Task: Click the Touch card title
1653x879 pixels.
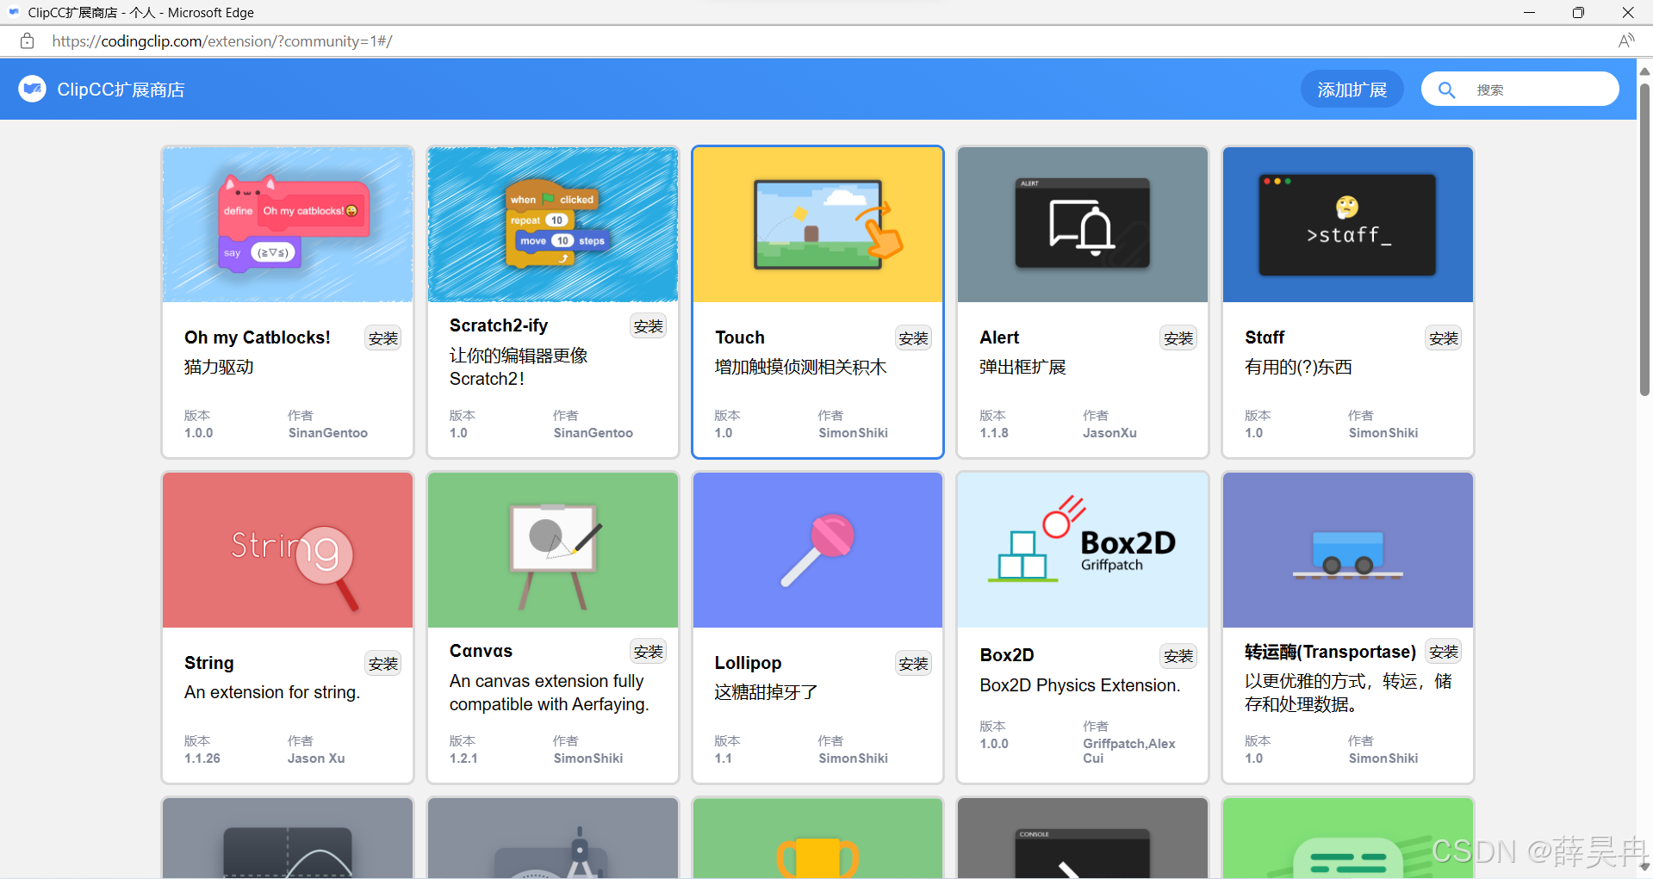Action: pos(740,337)
